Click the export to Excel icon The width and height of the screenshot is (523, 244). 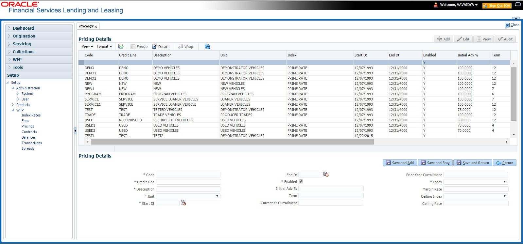(x=121, y=47)
